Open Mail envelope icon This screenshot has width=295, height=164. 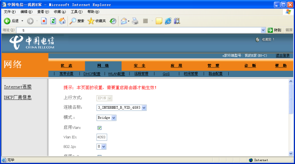pos(124,21)
